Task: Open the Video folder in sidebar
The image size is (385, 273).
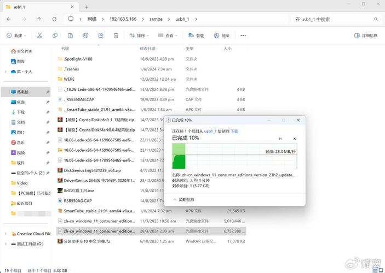Action: tap(19, 183)
